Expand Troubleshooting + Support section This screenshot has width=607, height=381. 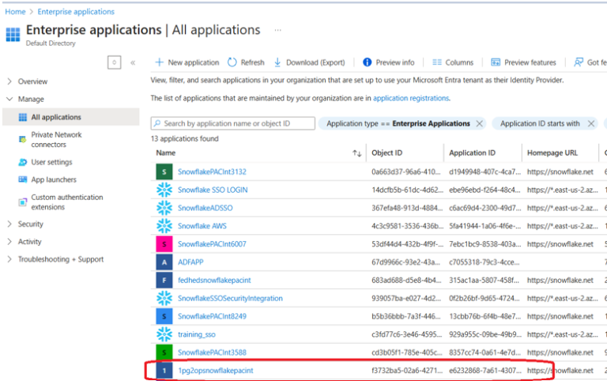tap(9, 259)
